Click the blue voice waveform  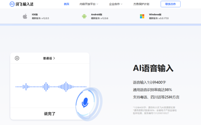click(51, 87)
